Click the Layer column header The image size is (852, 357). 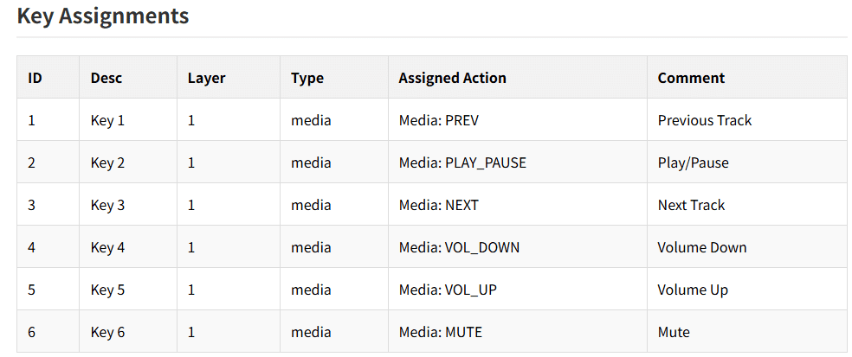(229, 77)
